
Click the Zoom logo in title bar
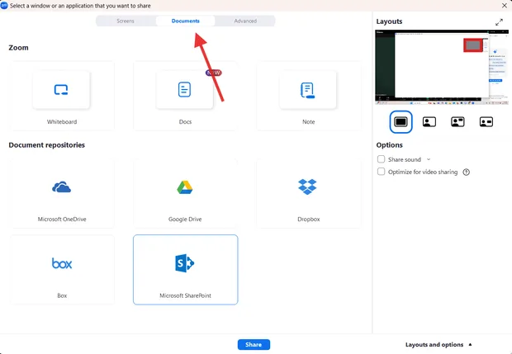coord(4,6)
